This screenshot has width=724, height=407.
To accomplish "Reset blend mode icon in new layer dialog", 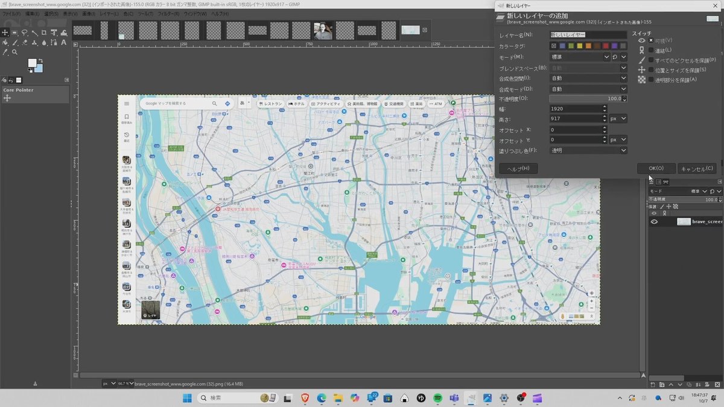I will (615, 57).
